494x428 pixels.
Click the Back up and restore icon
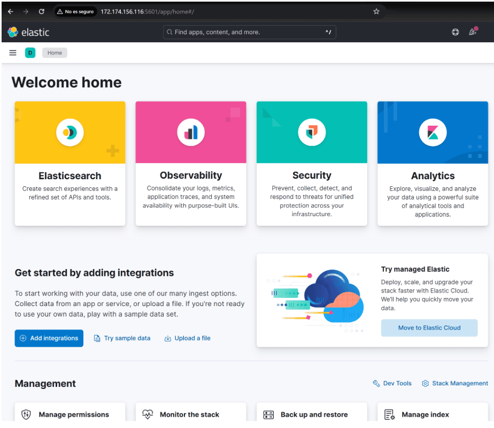click(268, 414)
